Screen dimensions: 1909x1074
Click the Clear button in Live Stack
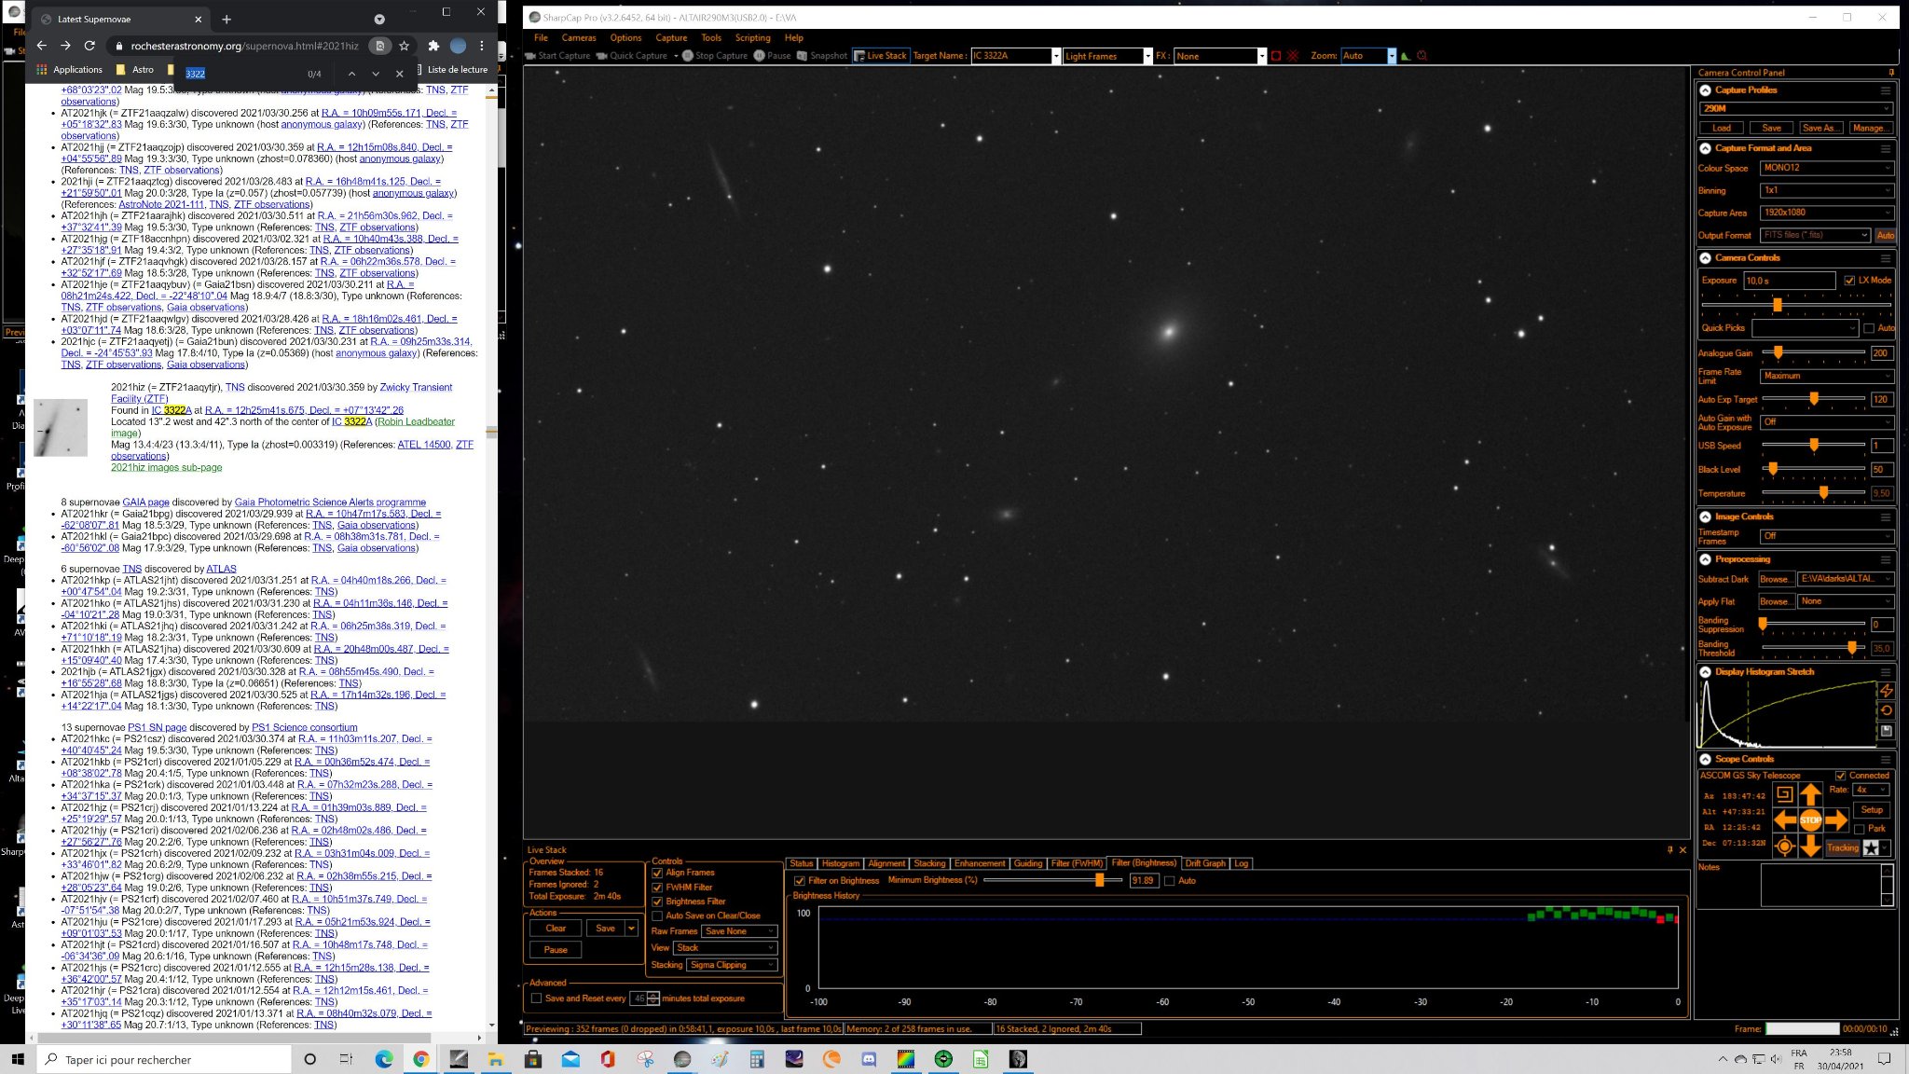(556, 929)
